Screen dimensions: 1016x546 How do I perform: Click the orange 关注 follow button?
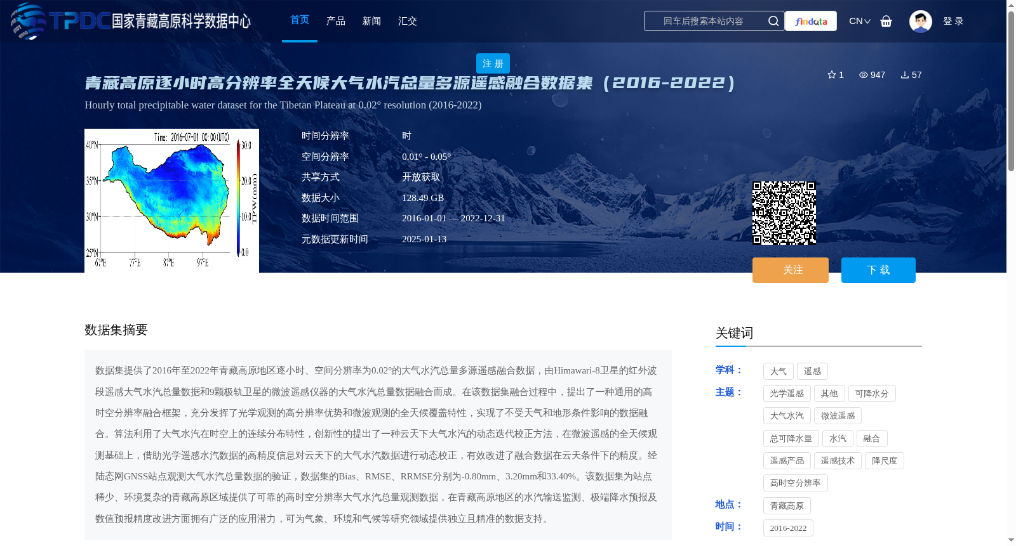tap(791, 270)
